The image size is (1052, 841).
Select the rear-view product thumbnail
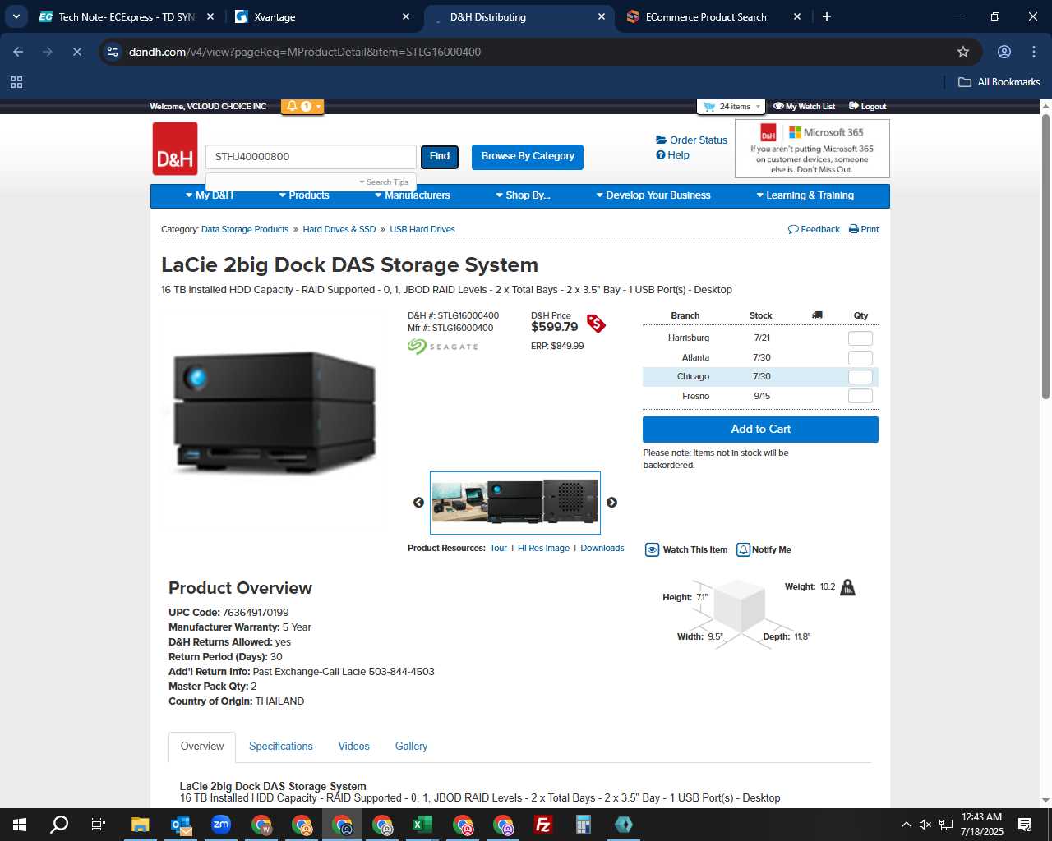[571, 502]
